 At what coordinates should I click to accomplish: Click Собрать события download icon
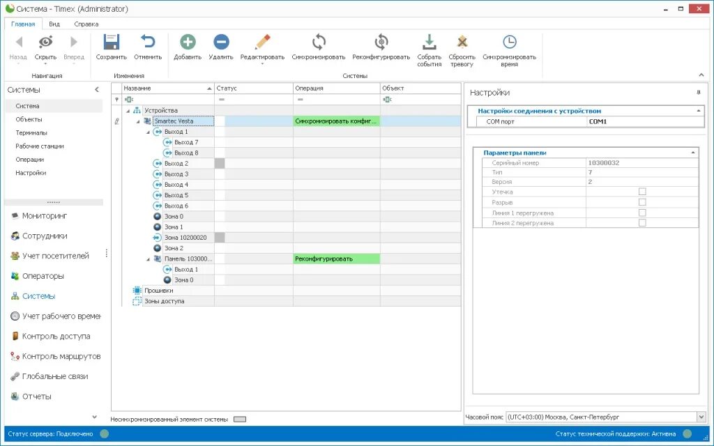point(429,42)
